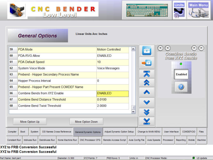Screen dimensions: 213x160
Task: Open the Axis Speeds tab
Action: (x=154, y=140)
